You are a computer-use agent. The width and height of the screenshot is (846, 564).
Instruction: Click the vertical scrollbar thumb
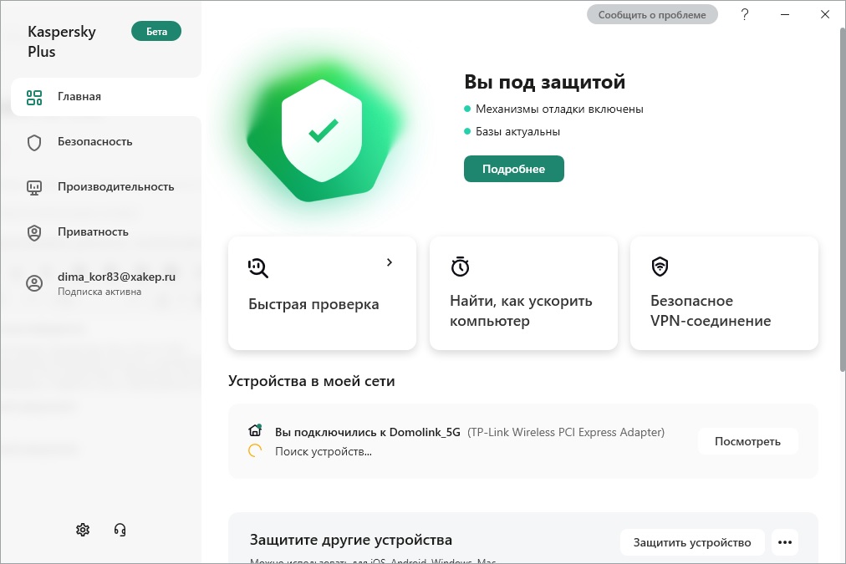[x=842, y=200]
